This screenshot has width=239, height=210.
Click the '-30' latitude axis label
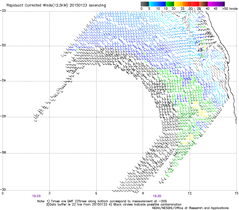(3, 189)
